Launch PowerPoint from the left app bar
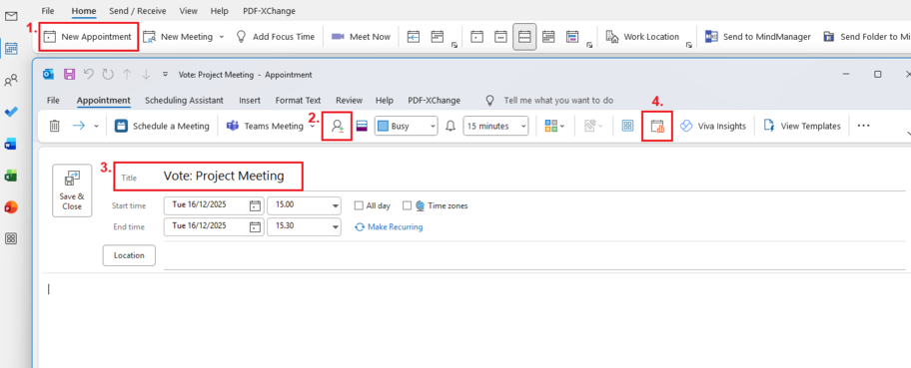 point(10,206)
